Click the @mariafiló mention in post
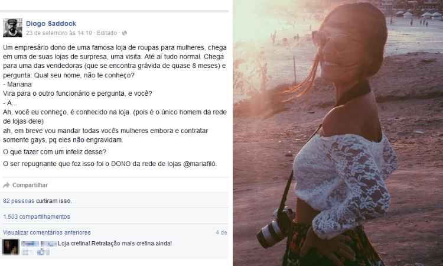The height and width of the screenshot is (266, 443). coord(200,164)
